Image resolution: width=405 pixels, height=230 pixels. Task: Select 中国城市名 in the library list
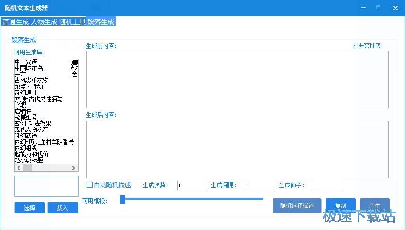(29, 68)
